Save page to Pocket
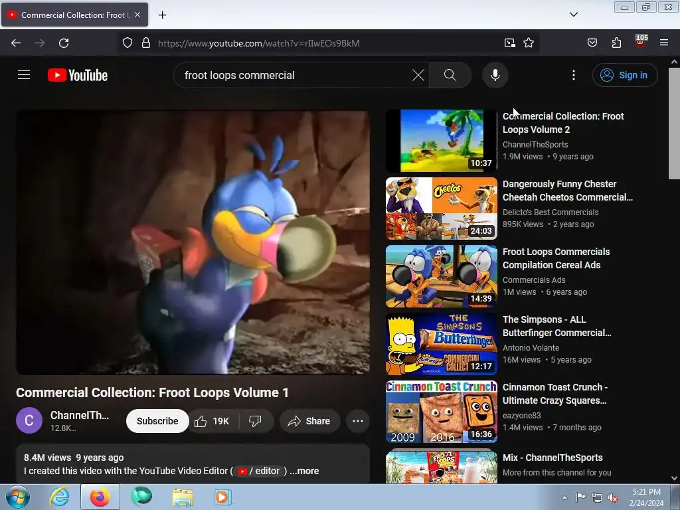This screenshot has height=510, width=680. [x=592, y=43]
